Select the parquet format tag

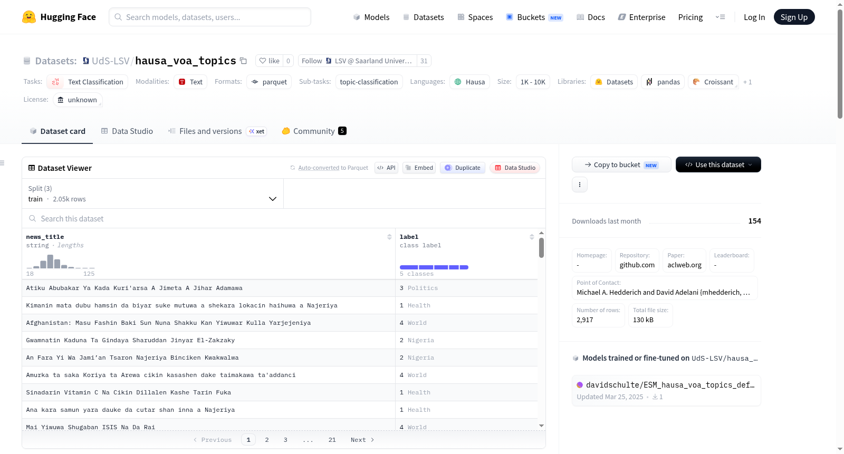coord(269,82)
